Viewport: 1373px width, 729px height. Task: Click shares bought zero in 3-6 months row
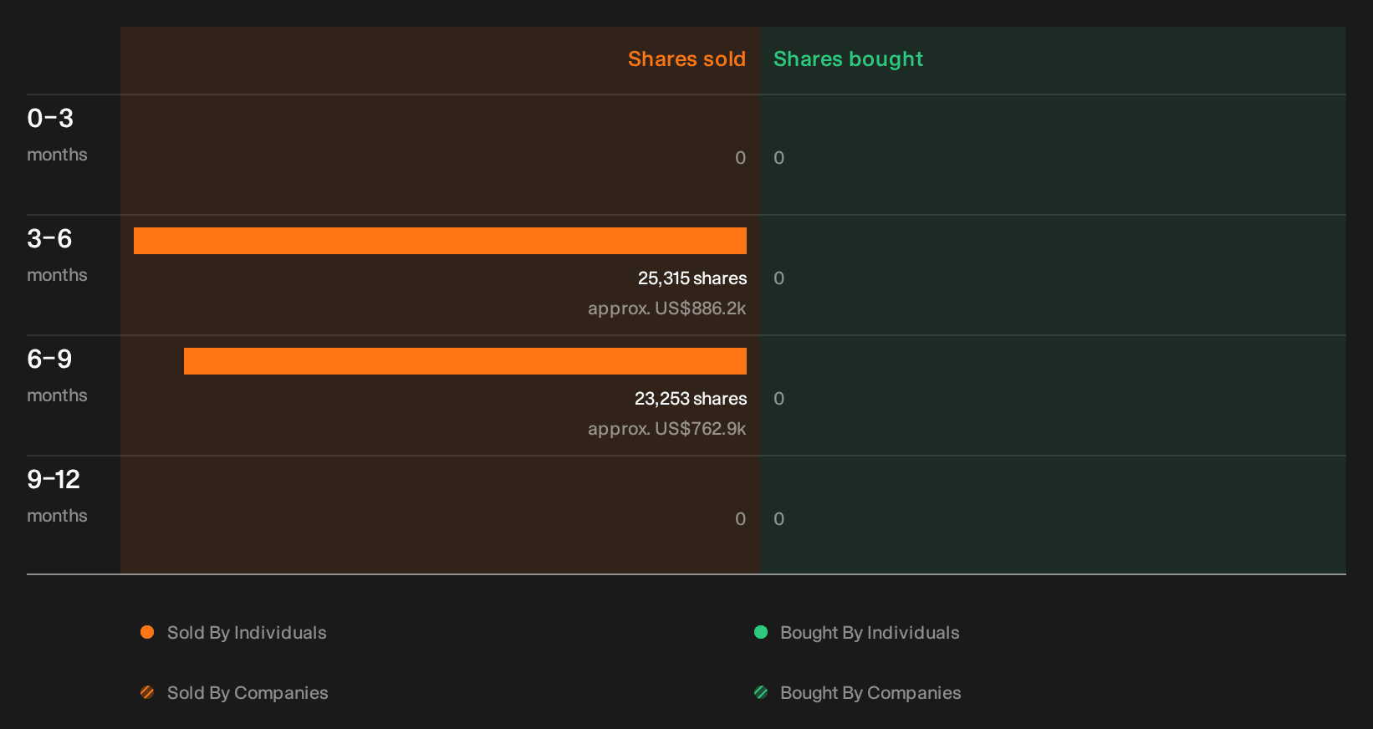click(x=778, y=278)
